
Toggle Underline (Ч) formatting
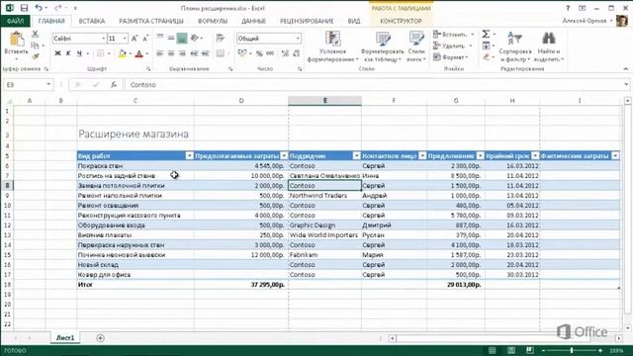(79, 53)
